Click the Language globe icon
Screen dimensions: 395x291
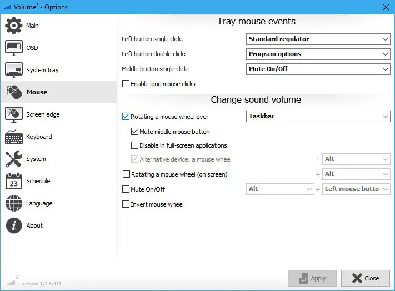click(x=13, y=203)
